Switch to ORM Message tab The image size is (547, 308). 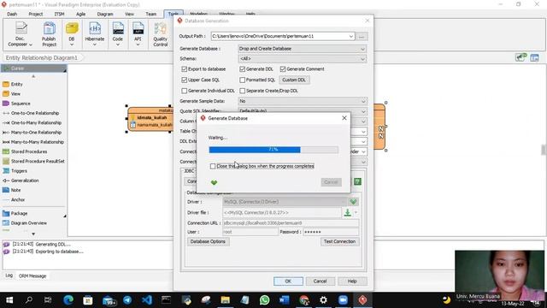[x=32, y=275]
